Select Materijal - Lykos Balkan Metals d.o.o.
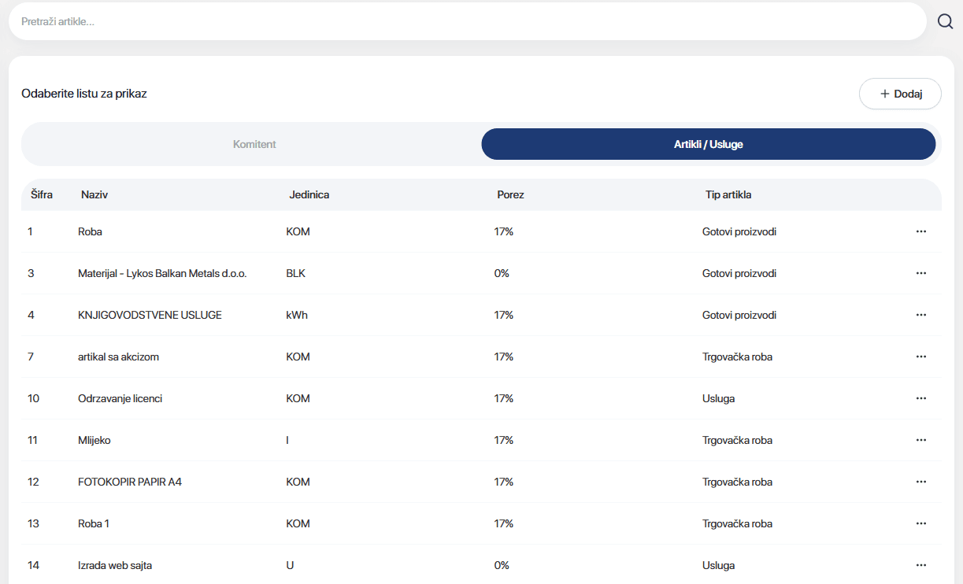The image size is (963, 584). coord(162,273)
